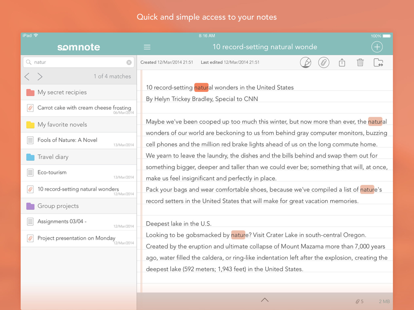
Task: Click the Deepest lake in the U.S. line
Action: tap(179, 224)
